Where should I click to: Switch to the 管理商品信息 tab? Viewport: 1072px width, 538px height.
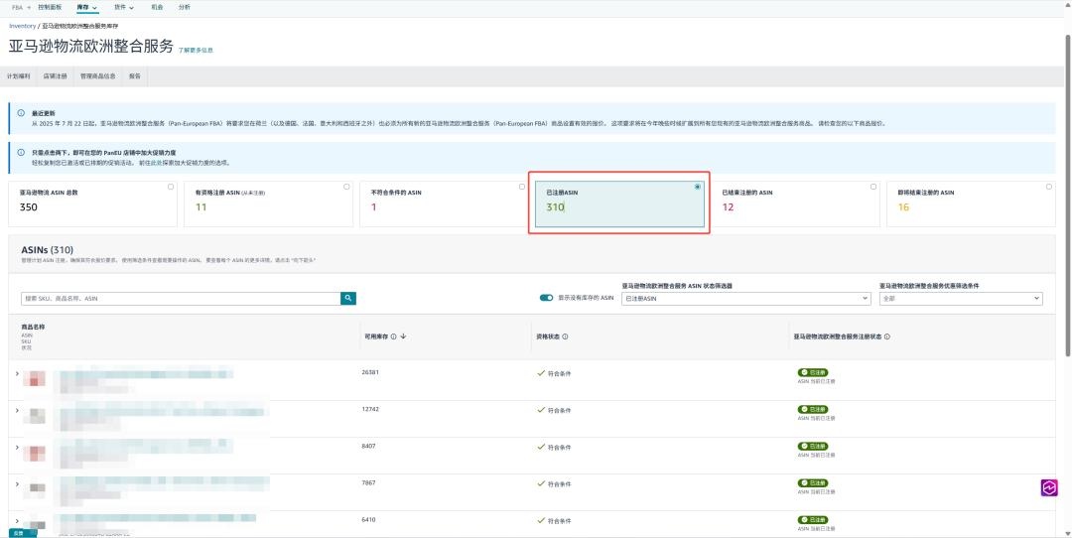(97, 76)
